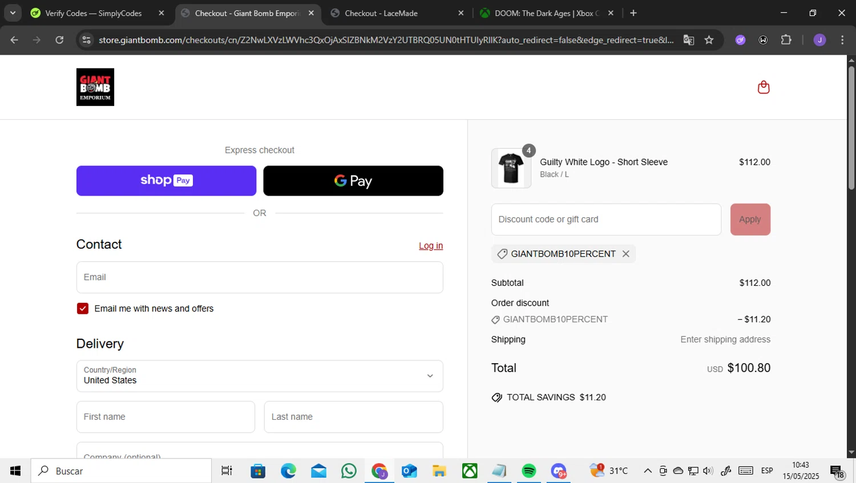The image size is (856, 483).
Task: Open the tab search dropdown arrow
Action: tap(13, 13)
